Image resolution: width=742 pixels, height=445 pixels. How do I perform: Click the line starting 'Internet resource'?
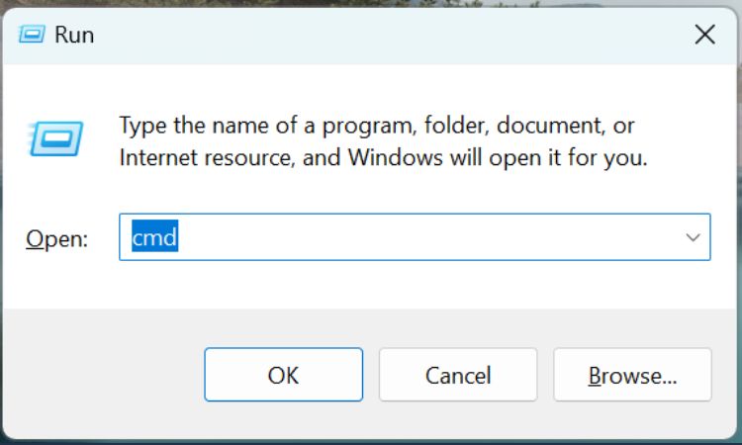coord(383,157)
